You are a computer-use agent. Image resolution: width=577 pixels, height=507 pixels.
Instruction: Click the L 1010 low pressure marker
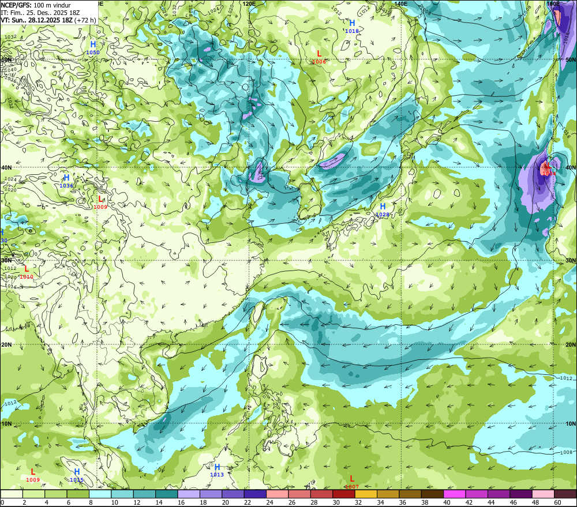(27, 272)
